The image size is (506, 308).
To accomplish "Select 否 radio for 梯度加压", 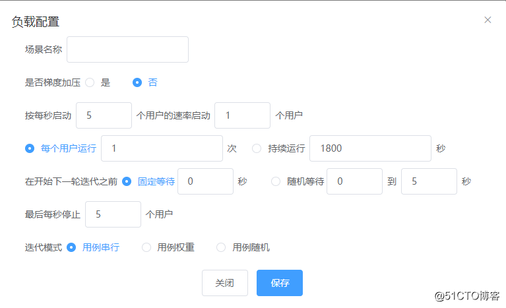I will point(137,82).
